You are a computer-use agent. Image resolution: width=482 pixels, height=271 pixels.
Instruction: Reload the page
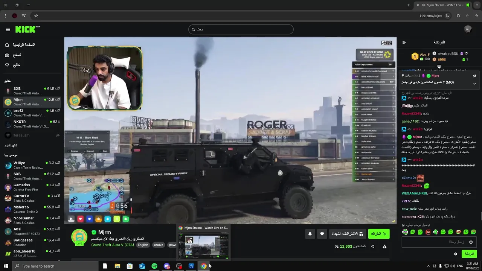(458, 16)
